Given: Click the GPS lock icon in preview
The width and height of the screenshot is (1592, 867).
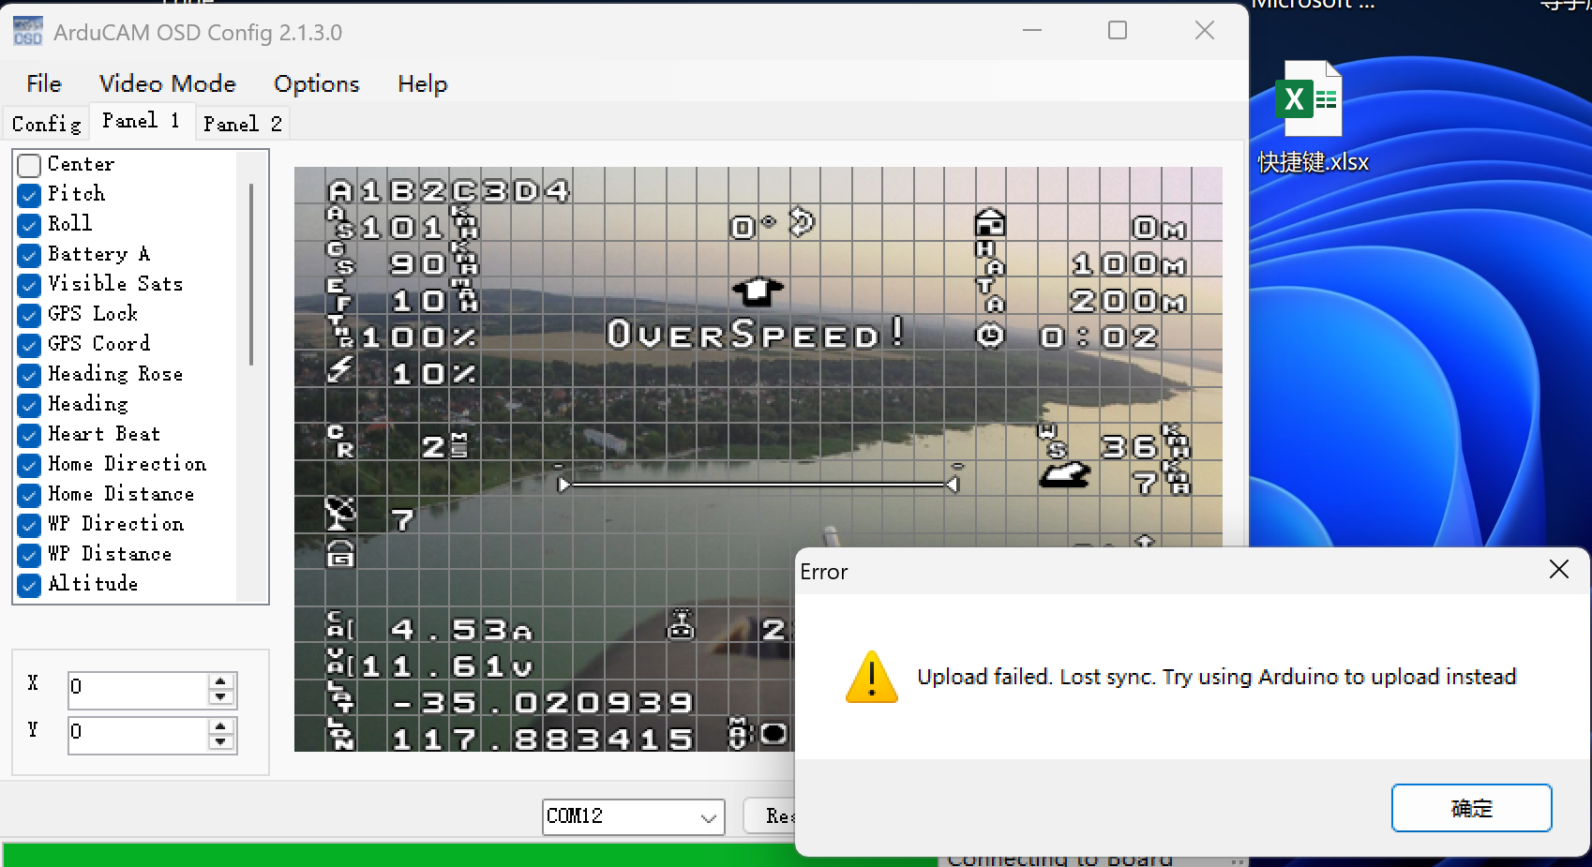Looking at the screenshot, I should (x=340, y=555).
